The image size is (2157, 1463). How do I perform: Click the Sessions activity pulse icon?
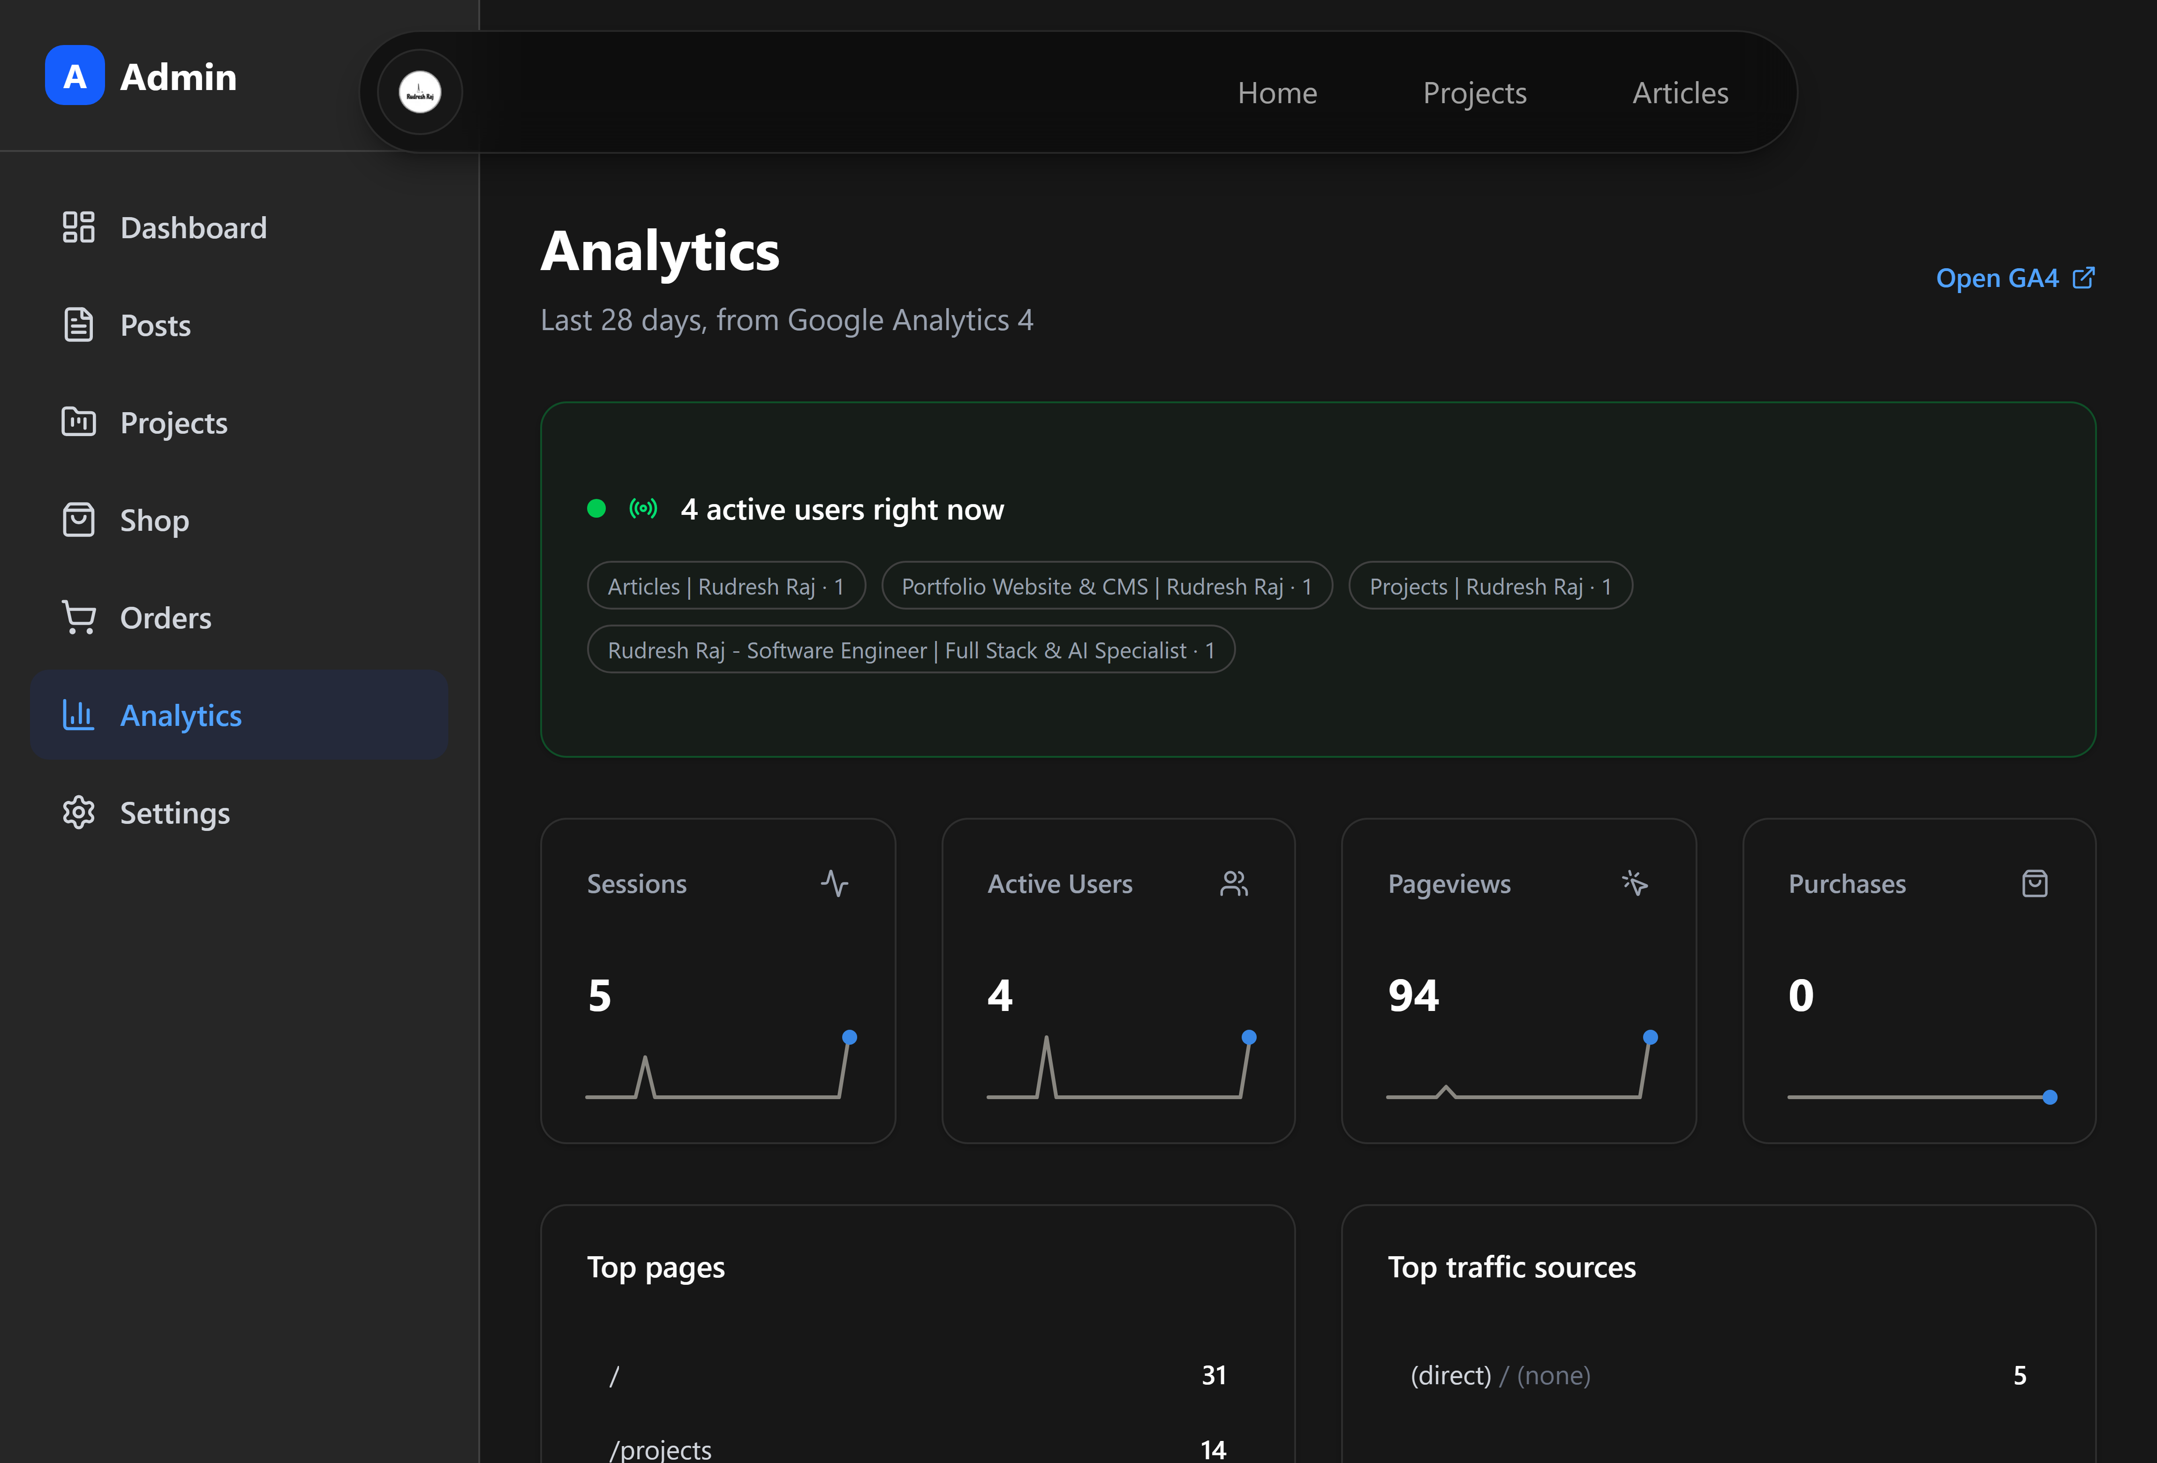834,883
